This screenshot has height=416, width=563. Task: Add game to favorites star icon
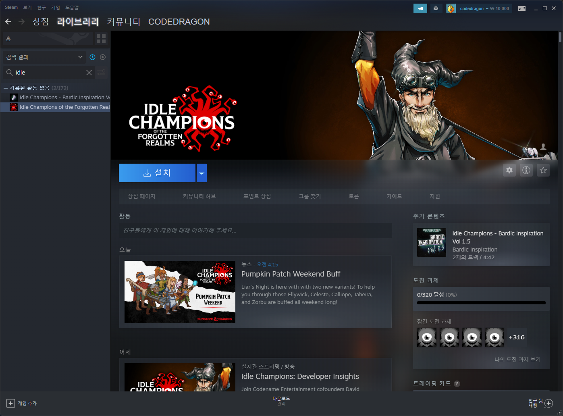(x=543, y=170)
